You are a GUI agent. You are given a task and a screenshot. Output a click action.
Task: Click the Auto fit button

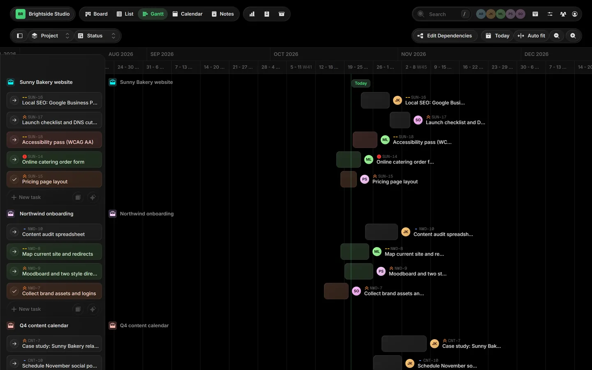(x=531, y=36)
